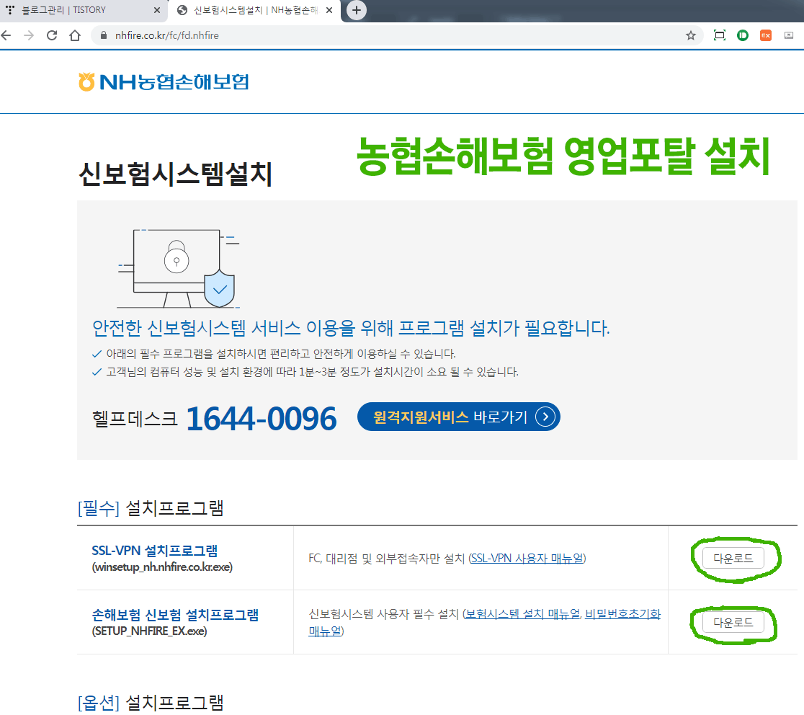Download the 손해보험 신보험 설치프로그램
The image size is (804, 715).
point(733,622)
